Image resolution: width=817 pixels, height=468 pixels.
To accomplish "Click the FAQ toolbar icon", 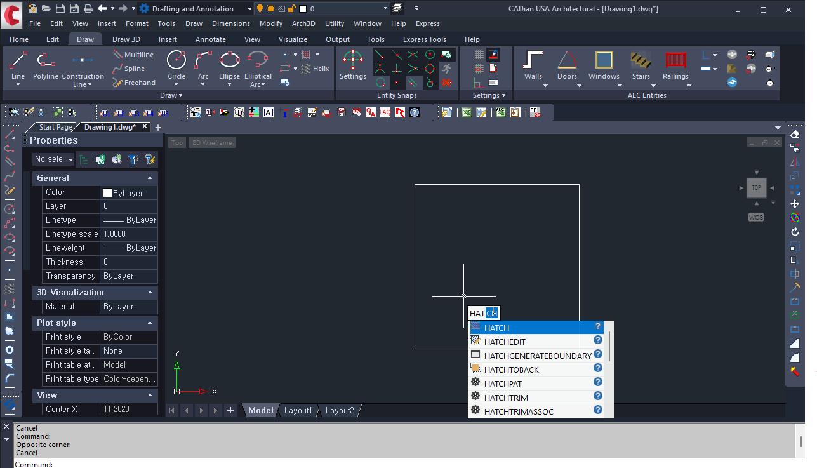I will pos(385,112).
